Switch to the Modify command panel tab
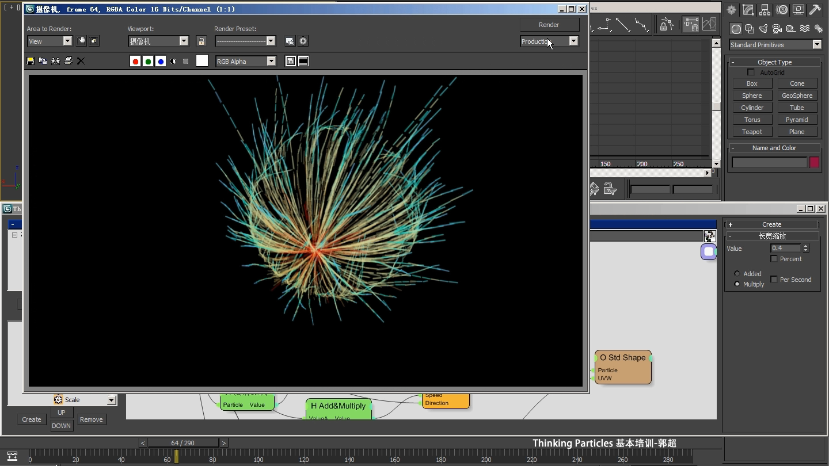This screenshot has height=466, width=829. (748, 10)
